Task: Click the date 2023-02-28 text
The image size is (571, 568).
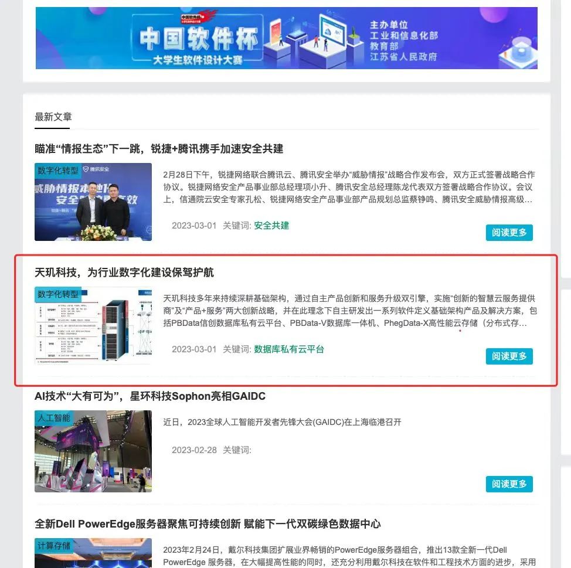Action: click(x=194, y=450)
